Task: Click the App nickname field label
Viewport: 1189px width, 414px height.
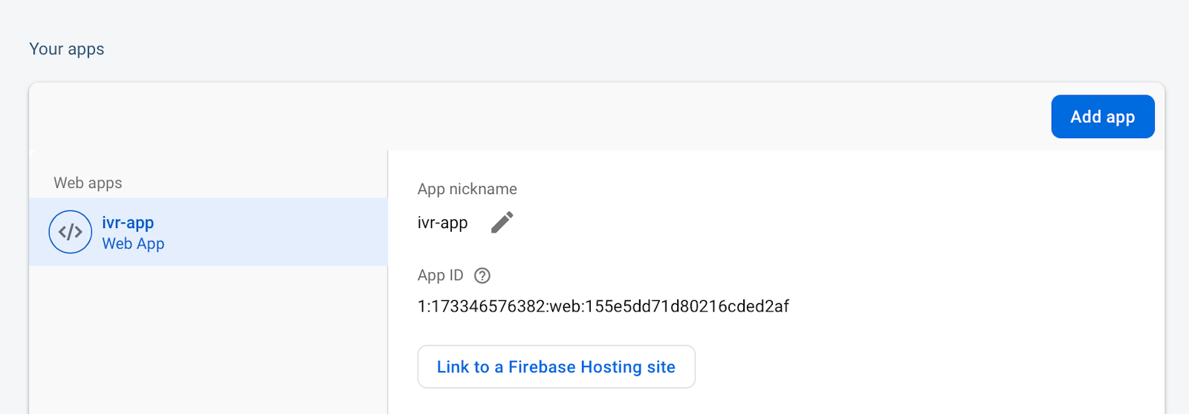Action: coord(467,189)
